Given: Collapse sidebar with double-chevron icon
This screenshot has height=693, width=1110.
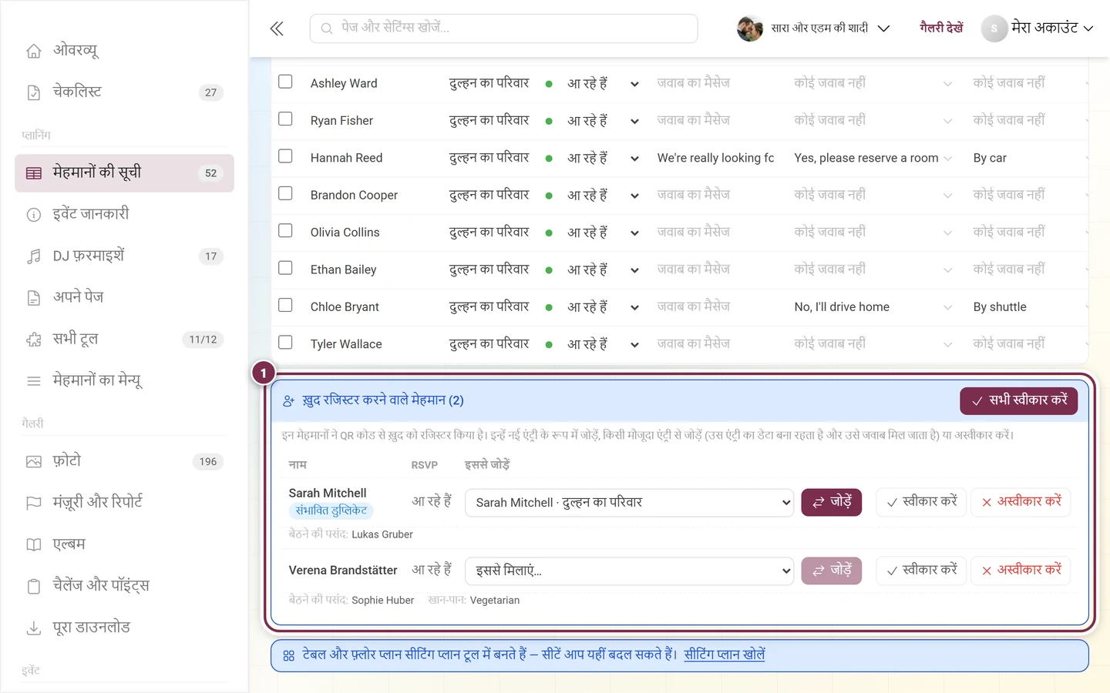Looking at the screenshot, I should pos(277,28).
